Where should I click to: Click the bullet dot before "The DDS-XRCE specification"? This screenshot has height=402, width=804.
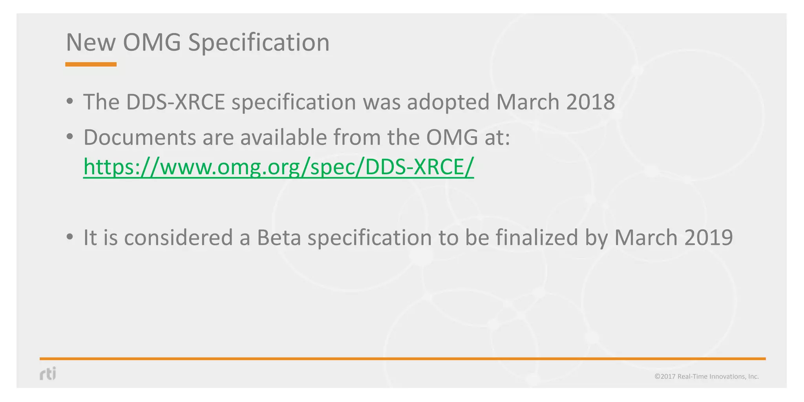tap(70, 101)
